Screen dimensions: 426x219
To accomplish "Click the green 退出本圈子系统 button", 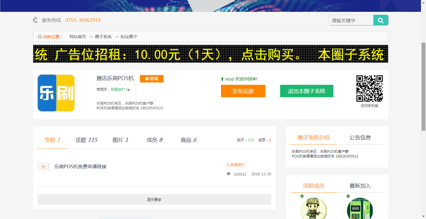I will [x=306, y=91].
